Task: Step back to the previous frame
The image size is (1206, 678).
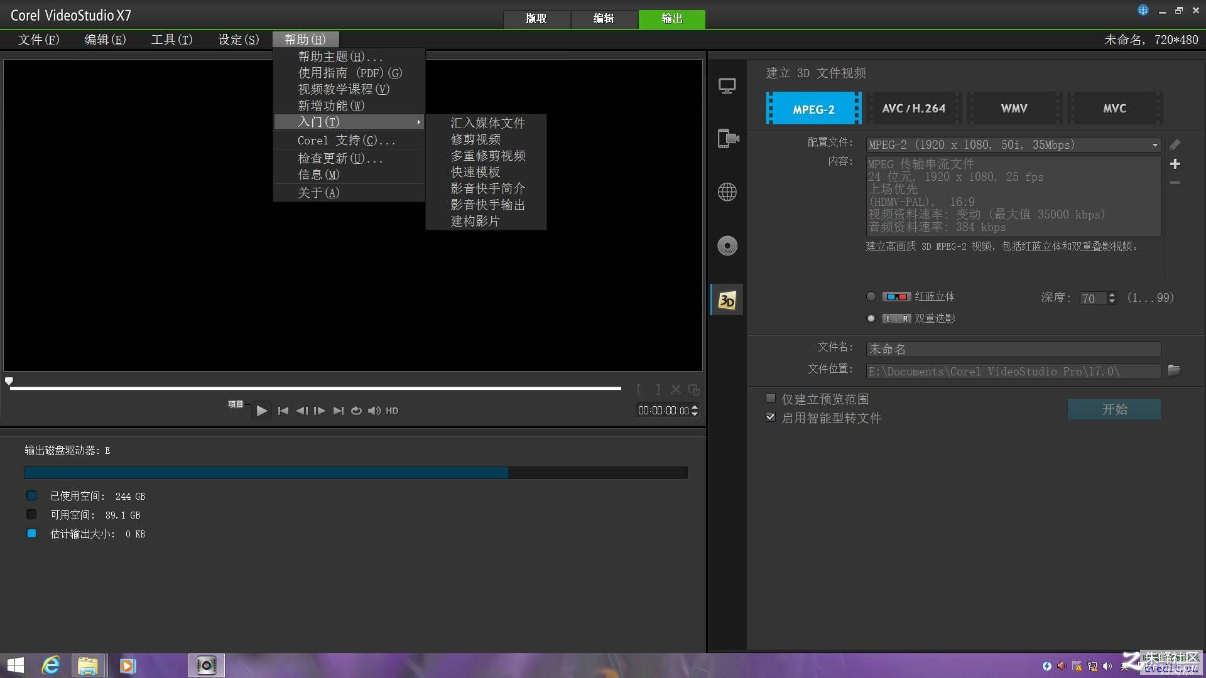Action: pos(301,411)
